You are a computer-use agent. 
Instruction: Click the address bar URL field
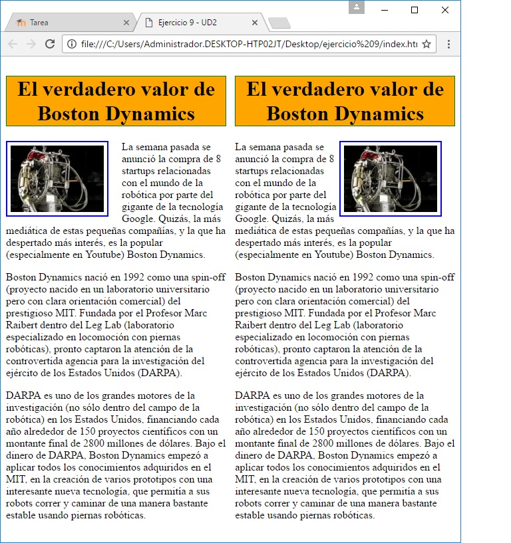[249, 44]
